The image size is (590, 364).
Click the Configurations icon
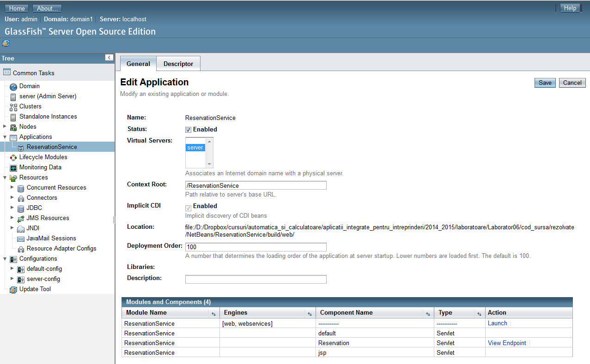[x=13, y=259]
